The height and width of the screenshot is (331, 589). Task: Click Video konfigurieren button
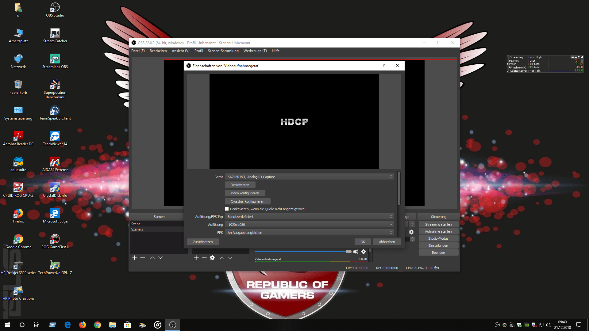pyautogui.click(x=245, y=193)
